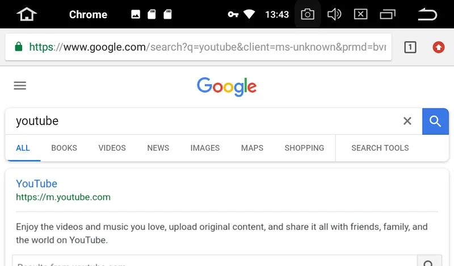Screen dimensions: 454x266
Task: Open the screenshot camera icon
Action: click(x=308, y=14)
